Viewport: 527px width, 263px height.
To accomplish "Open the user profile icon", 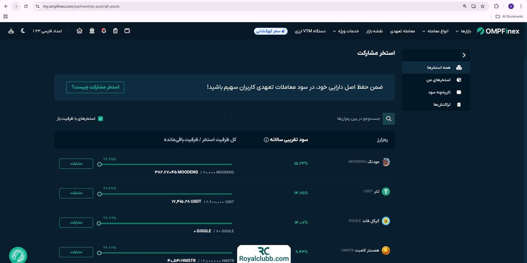I will point(92,31).
